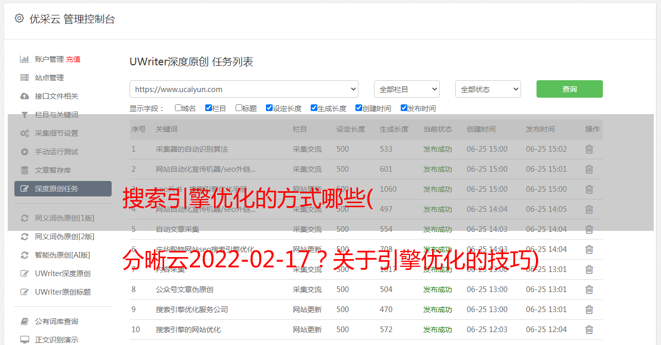Click the trash icon for row 10
This screenshot has width=661, height=345.
coord(589,330)
